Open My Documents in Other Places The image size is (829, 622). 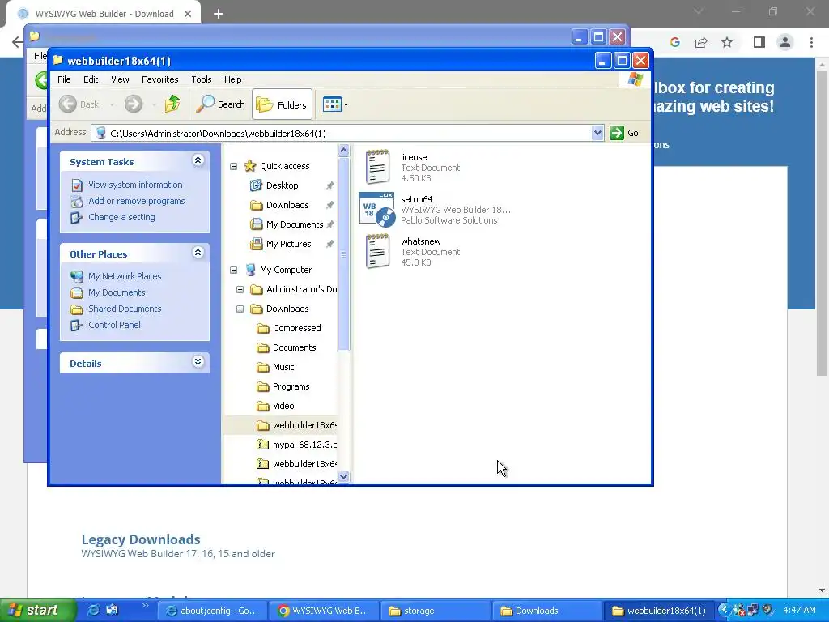point(117,292)
